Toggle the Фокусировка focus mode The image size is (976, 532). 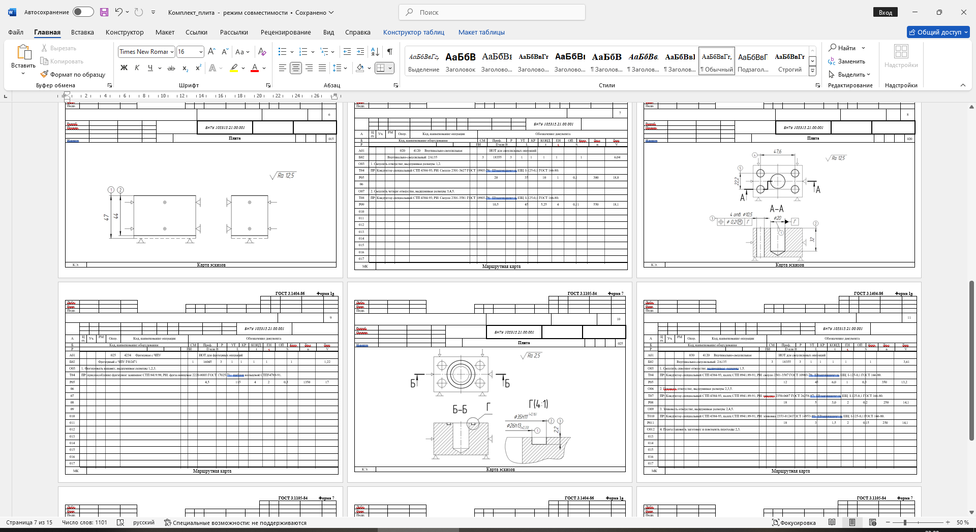(x=794, y=522)
